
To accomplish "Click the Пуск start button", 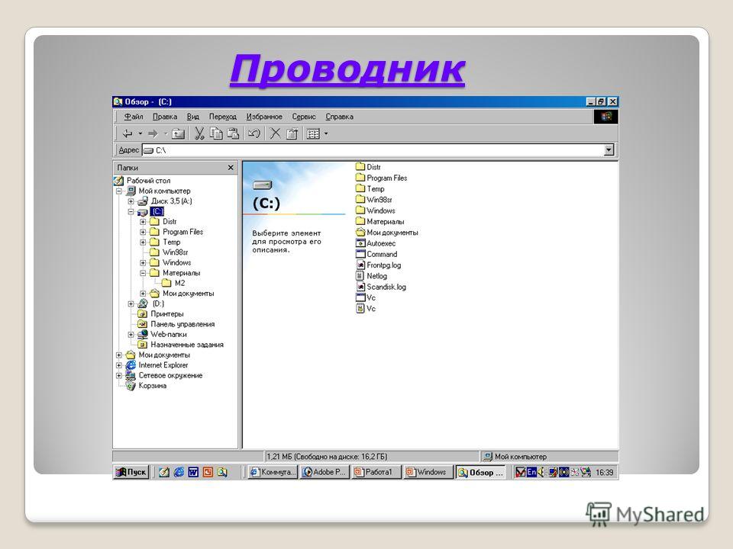I will pos(131,473).
